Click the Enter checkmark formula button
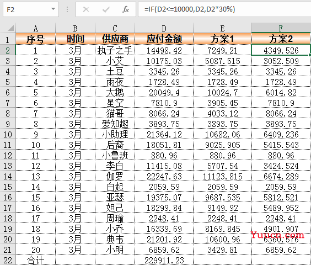The image size is (311, 265). (x=106, y=9)
